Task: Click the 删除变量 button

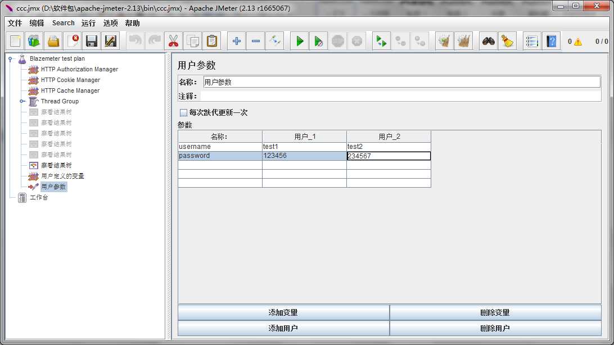Action: (495, 312)
